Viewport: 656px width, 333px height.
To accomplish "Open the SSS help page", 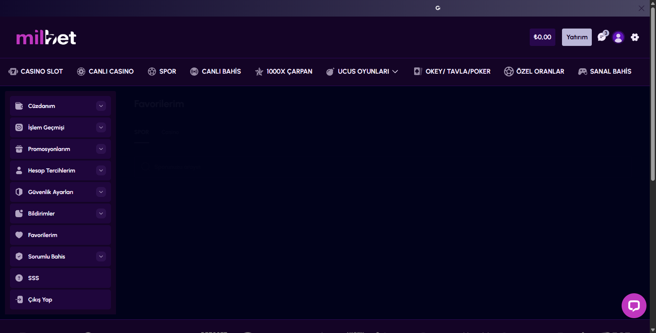I will [60, 278].
